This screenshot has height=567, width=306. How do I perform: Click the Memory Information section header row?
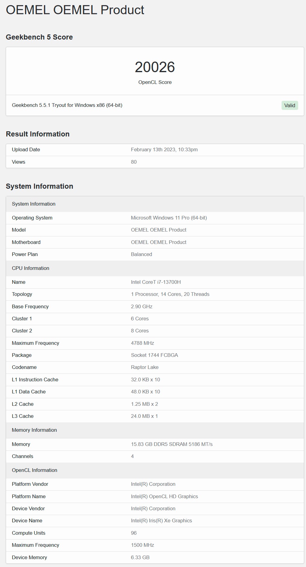point(155,430)
